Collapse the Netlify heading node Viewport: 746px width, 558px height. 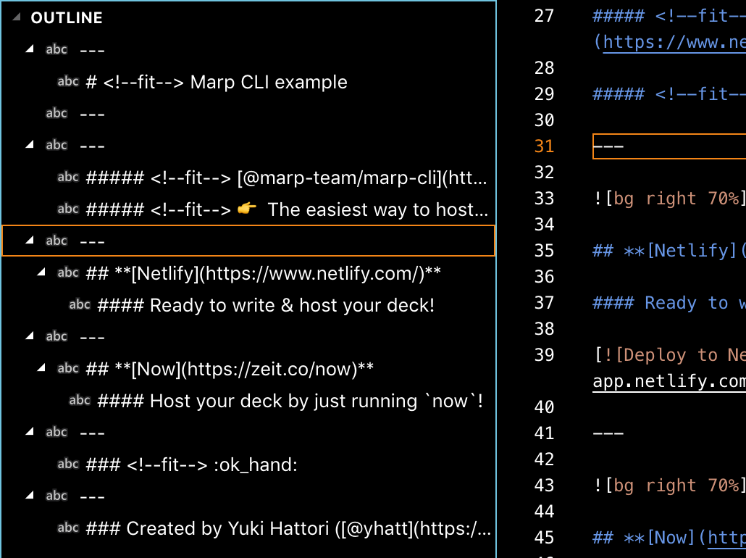click(x=41, y=272)
